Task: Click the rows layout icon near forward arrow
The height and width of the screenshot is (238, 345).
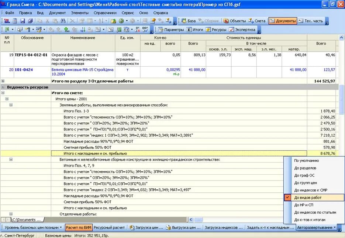Action: pos(145,21)
